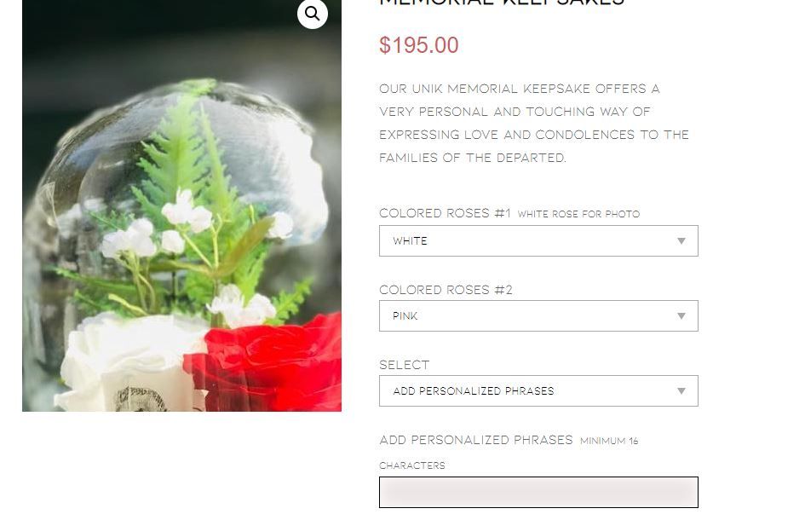Click the Memorial Keepsakes product title
This screenshot has width=805, height=520.
(x=502, y=2)
